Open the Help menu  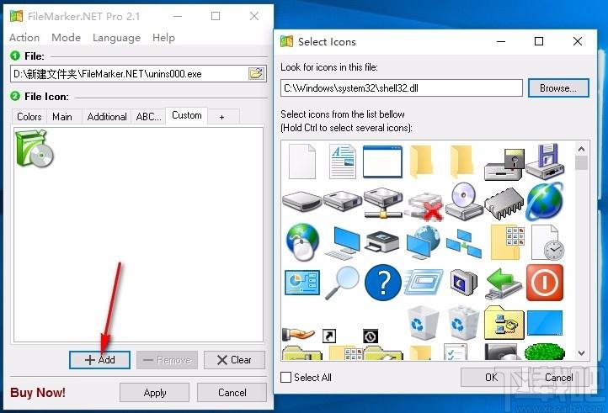click(x=163, y=38)
